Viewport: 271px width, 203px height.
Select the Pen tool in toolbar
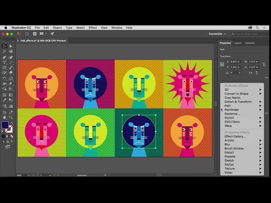click(4, 57)
